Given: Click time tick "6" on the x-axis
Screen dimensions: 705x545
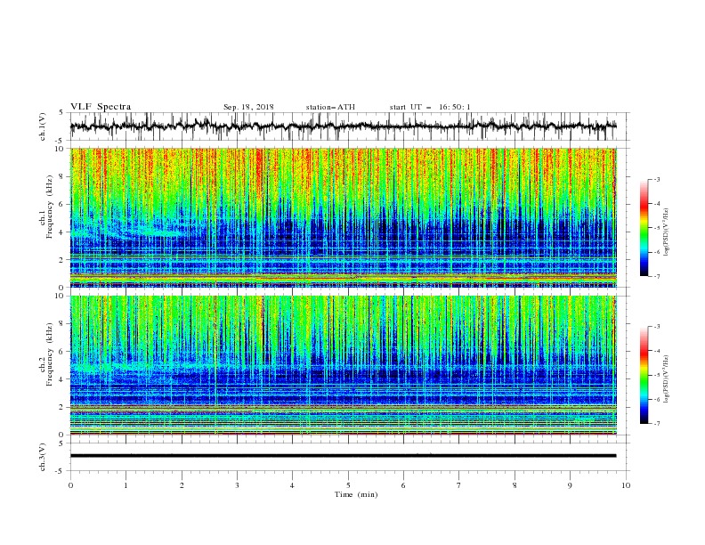Looking at the screenshot, I should [403, 485].
